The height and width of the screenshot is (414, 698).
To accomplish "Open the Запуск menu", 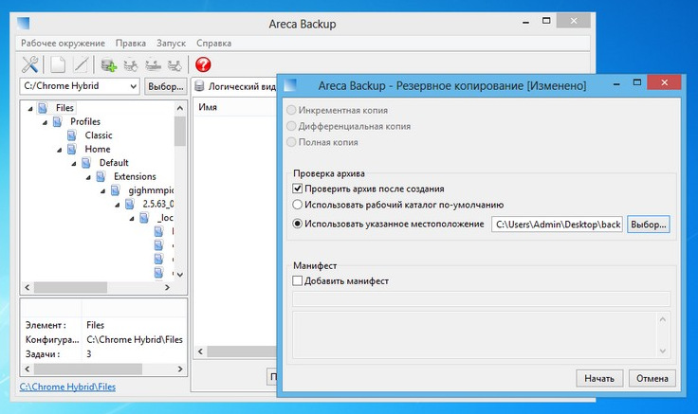I will tap(171, 44).
